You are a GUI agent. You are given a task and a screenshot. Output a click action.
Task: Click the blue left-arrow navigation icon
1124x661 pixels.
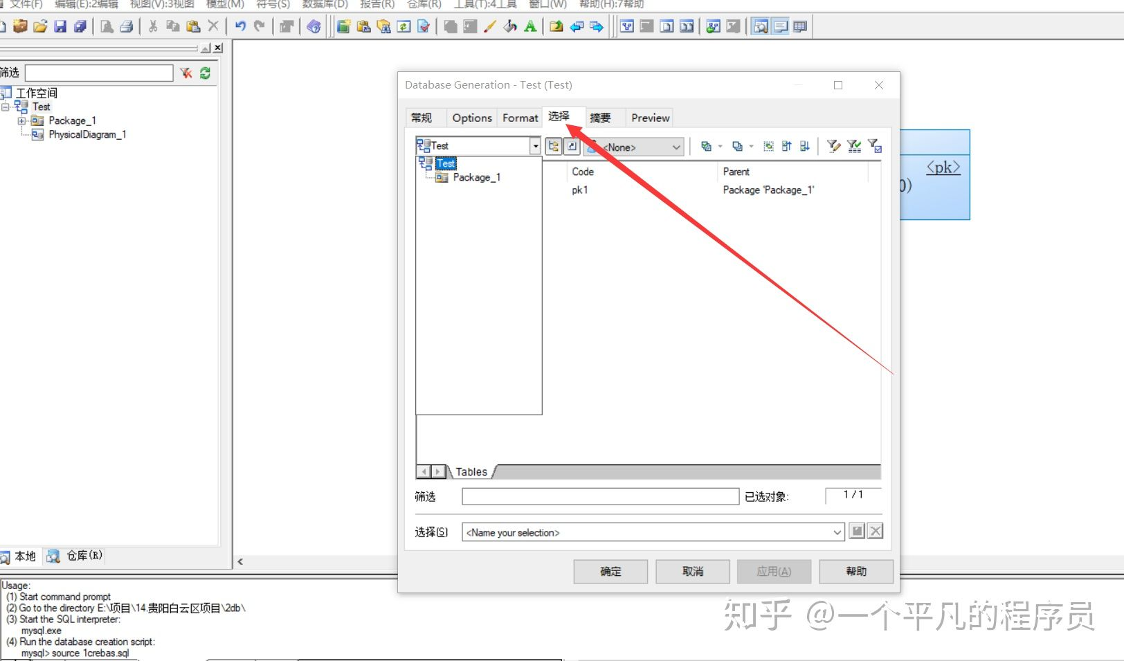pyautogui.click(x=577, y=27)
